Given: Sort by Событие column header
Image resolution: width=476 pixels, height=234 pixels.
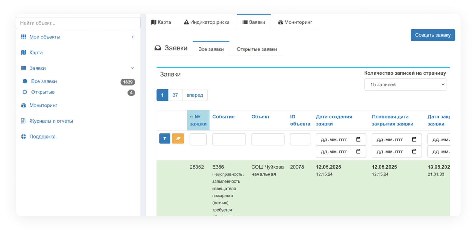Looking at the screenshot, I should pos(223,116).
